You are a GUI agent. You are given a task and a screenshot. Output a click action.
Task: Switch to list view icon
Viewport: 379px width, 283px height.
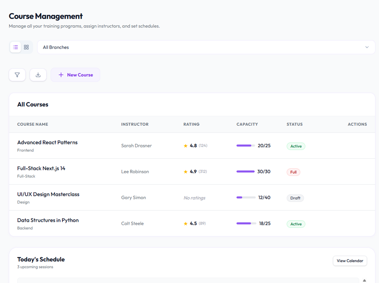click(15, 47)
